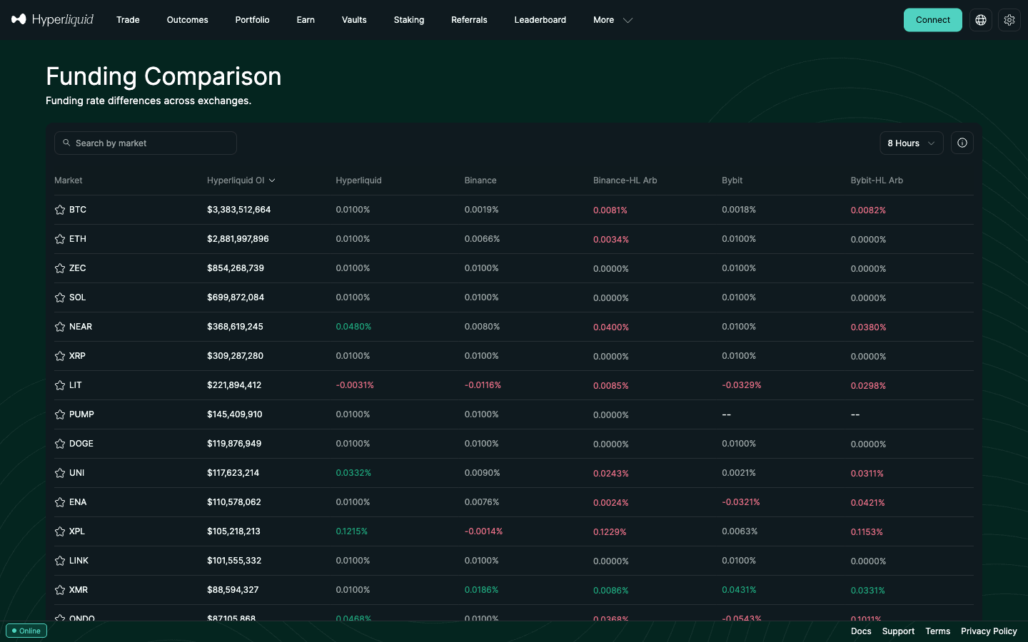
Task: Favorite the NEAR market star
Action: pos(60,327)
